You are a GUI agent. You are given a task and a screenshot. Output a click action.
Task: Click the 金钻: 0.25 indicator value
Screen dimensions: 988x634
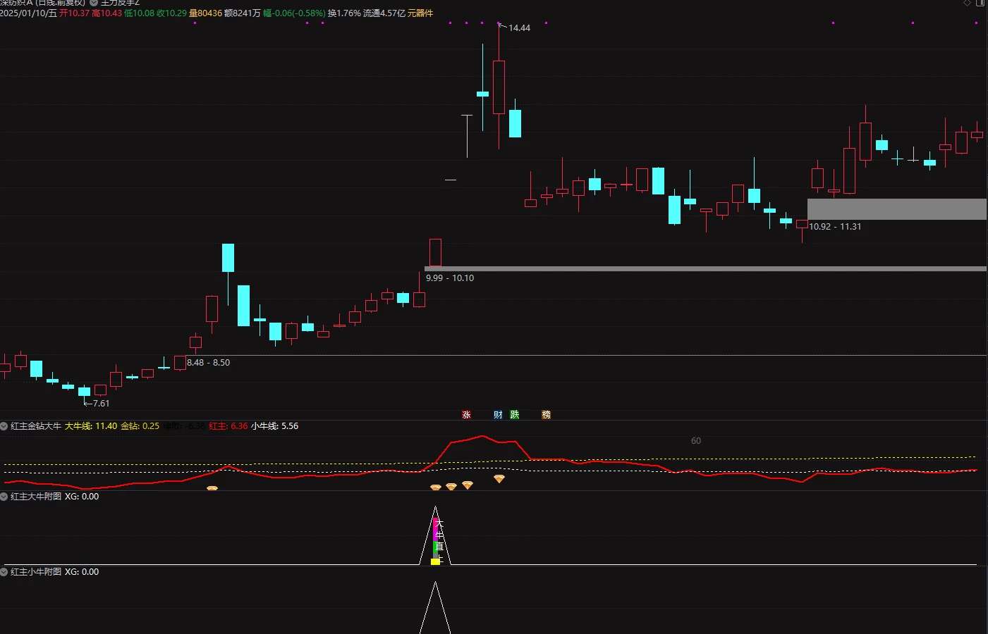pos(140,426)
